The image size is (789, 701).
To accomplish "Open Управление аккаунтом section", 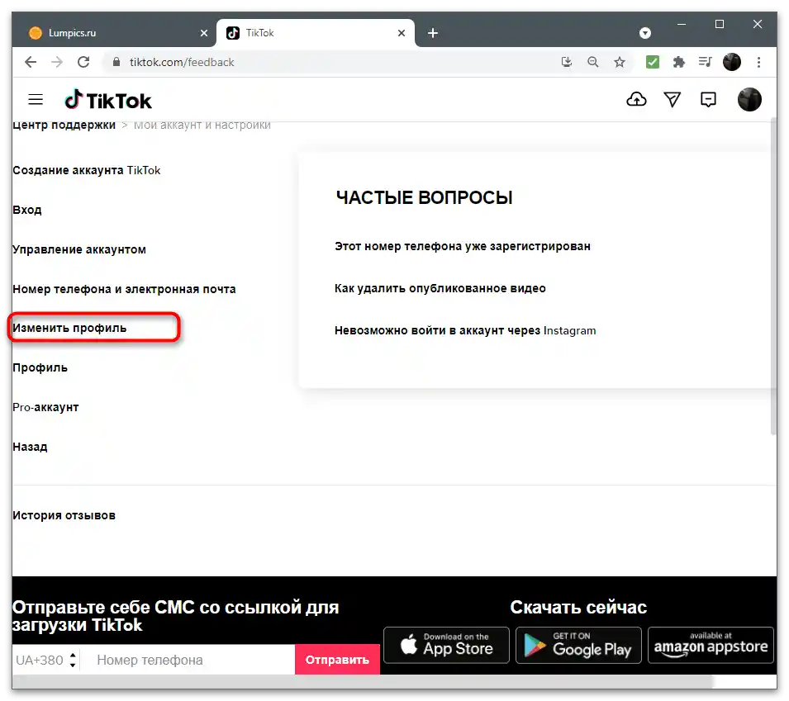I will click(79, 249).
